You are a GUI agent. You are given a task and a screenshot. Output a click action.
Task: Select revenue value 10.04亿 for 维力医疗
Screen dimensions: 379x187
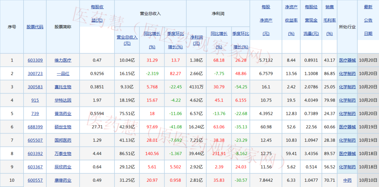click(127, 60)
